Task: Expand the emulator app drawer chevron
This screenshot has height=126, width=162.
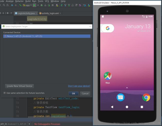Action: coord(127,88)
